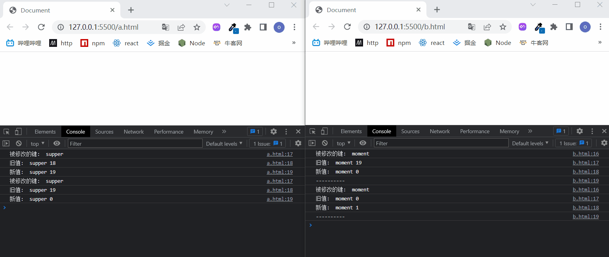Focus the Filter field in left console
The height and width of the screenshot is (257, 609).
tap(135, 143)
